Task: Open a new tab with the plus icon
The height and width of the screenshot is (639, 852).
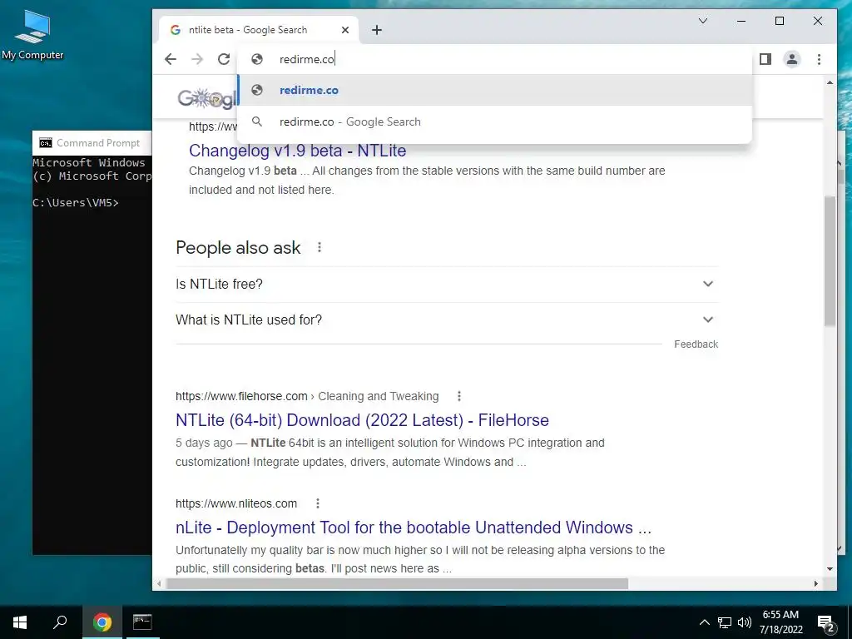Action: point(377,30)
